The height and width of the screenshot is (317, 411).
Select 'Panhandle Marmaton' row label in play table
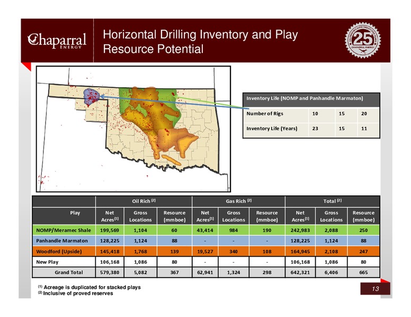62,240
